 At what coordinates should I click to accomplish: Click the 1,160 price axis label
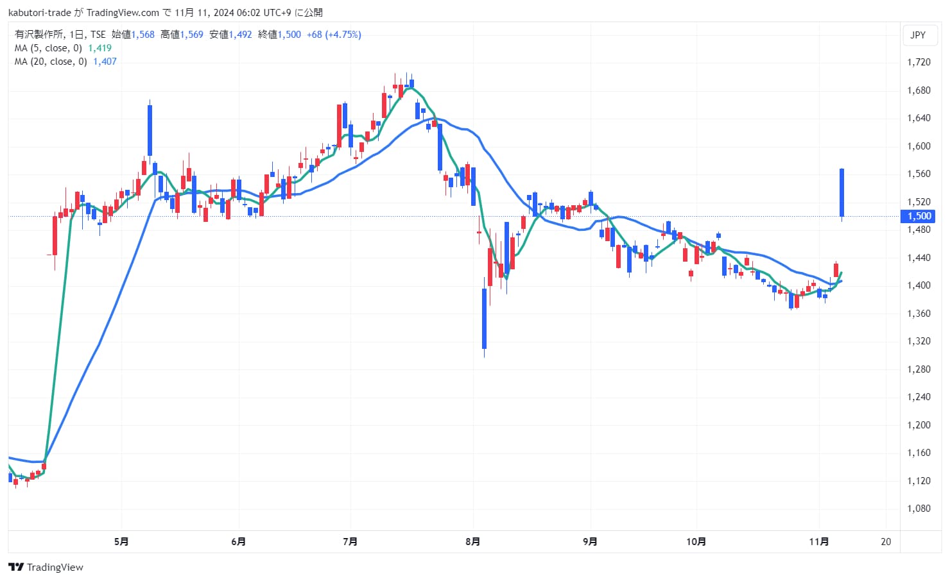click(919, 453)
